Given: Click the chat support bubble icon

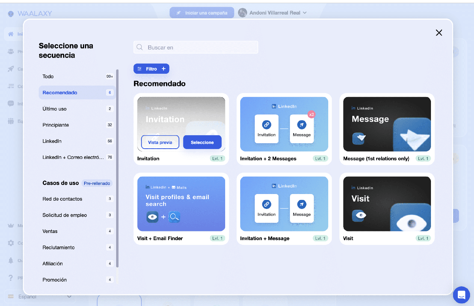Looking at the screenshot, I should click(461, 294).
